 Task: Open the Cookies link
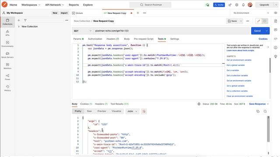pyautogui.click(x=263, y=39)
